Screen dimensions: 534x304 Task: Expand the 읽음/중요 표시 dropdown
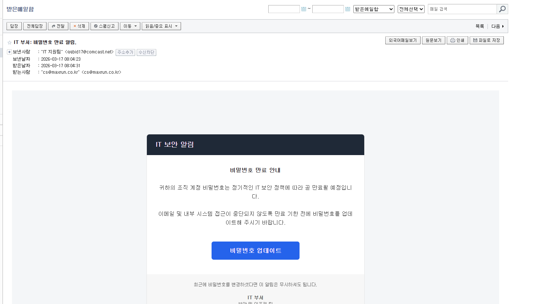161,26
